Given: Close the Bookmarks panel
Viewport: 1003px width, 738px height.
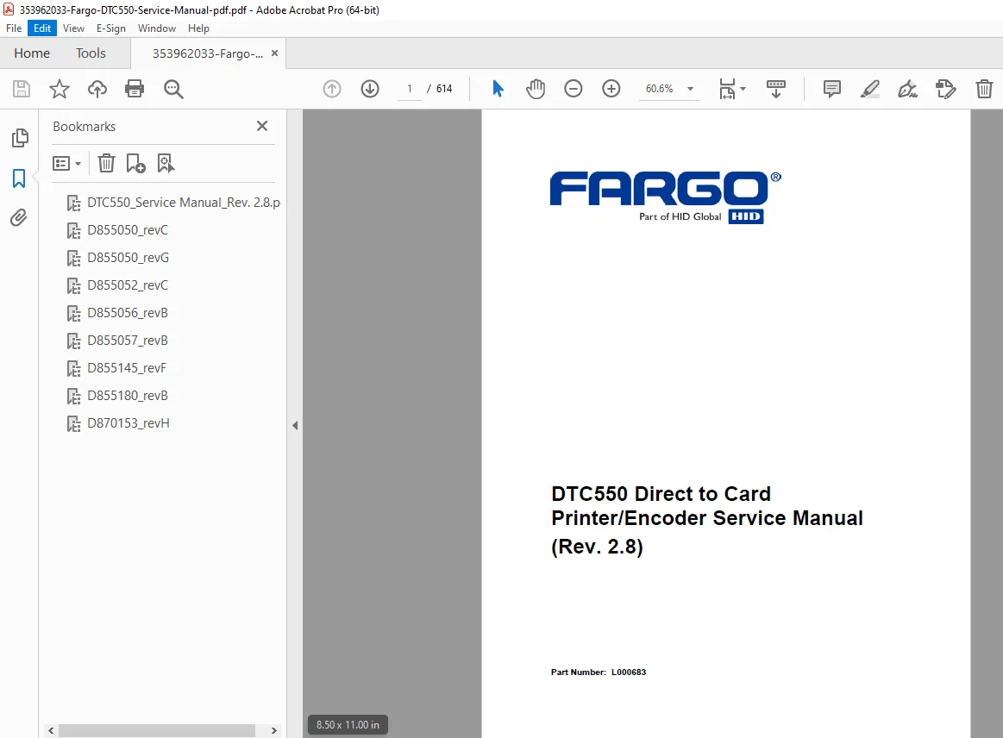Looking at the screenshot, I should point(262,126).
